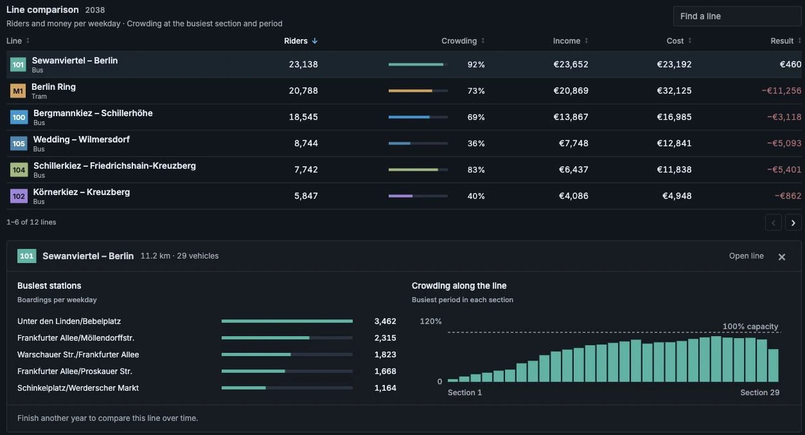The height and width of the screenshot is (435, 805).
Task: Click the 83% crowding value
Action: point(476,170)
